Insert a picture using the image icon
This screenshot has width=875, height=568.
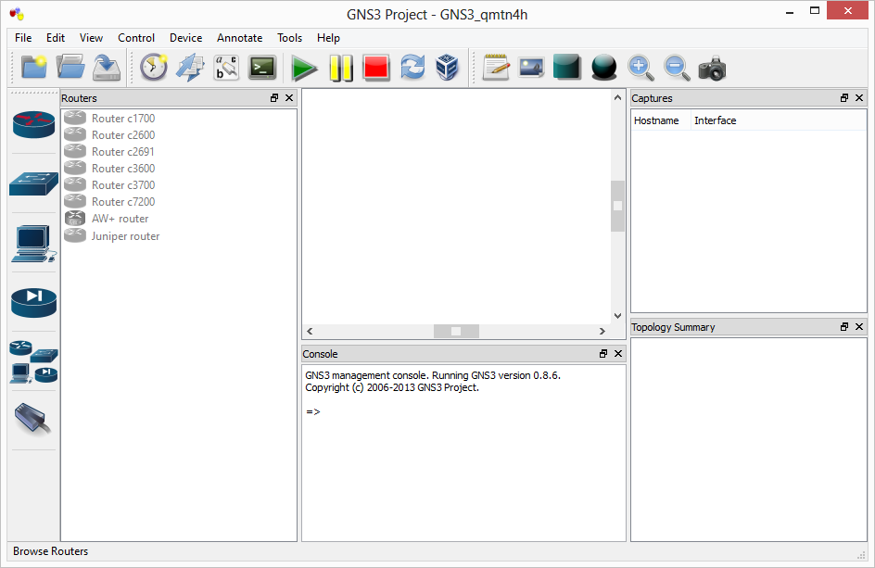click(531, 68)
